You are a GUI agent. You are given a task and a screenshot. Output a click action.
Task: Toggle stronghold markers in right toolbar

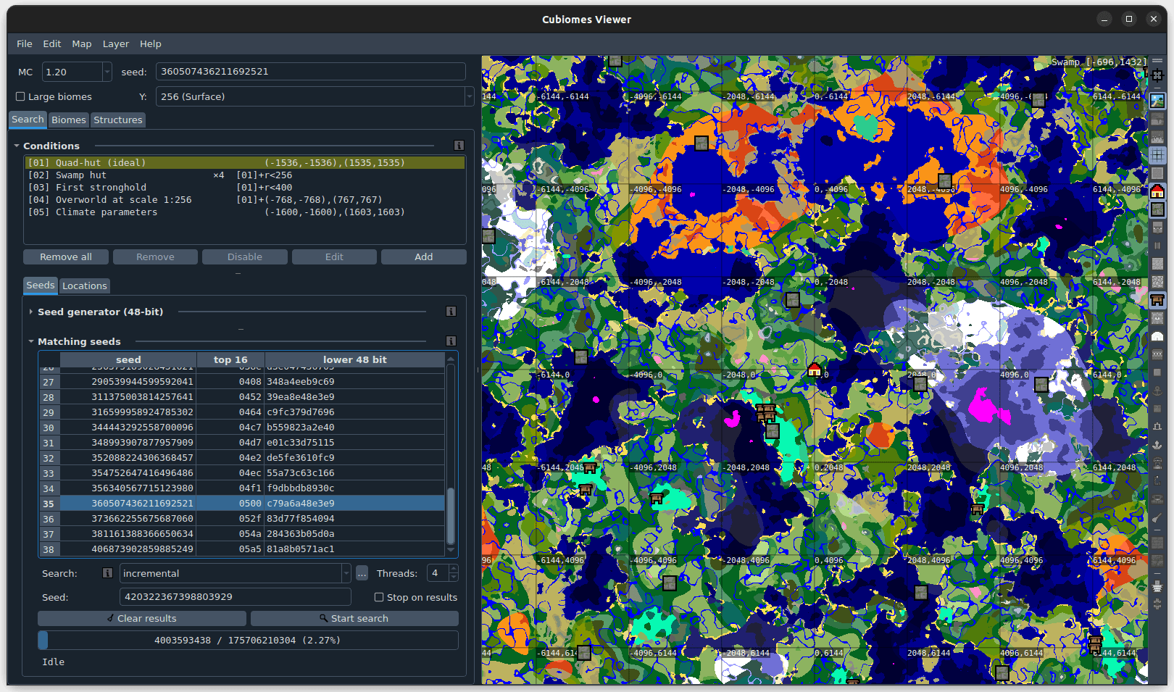[1157, 209]
